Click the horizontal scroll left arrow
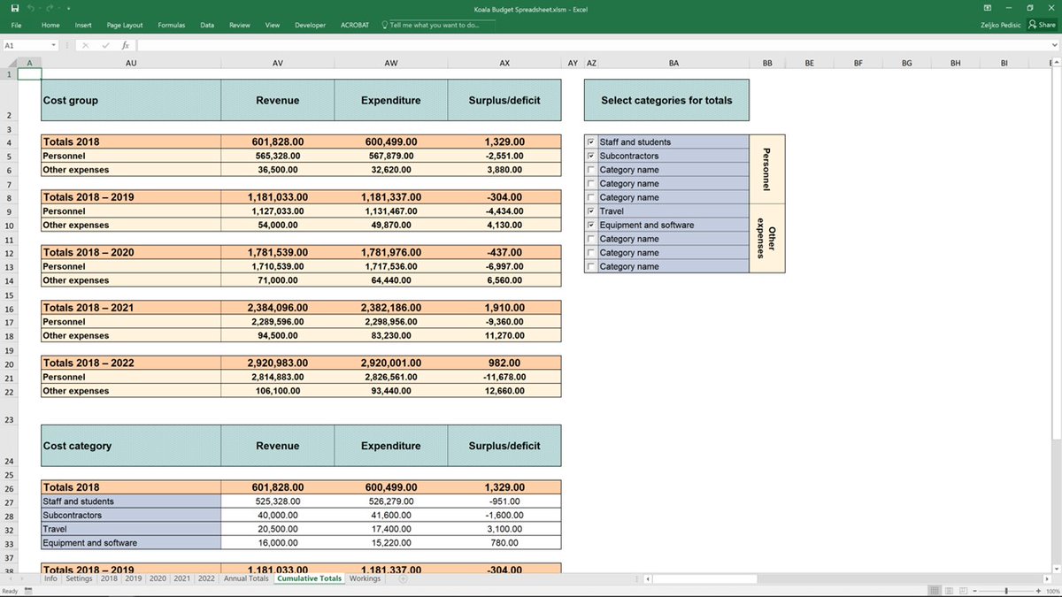The width and height of the screenshot is (1062, 597). 648,578
